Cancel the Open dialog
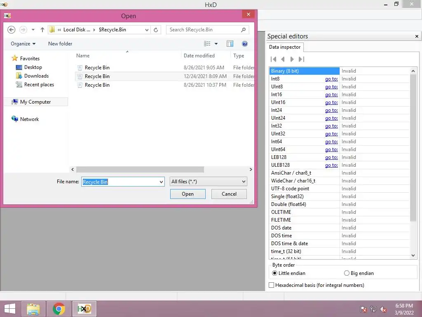The height and width of the screenshot is (317, 422). pyautogui.click(x=229, y=194)
